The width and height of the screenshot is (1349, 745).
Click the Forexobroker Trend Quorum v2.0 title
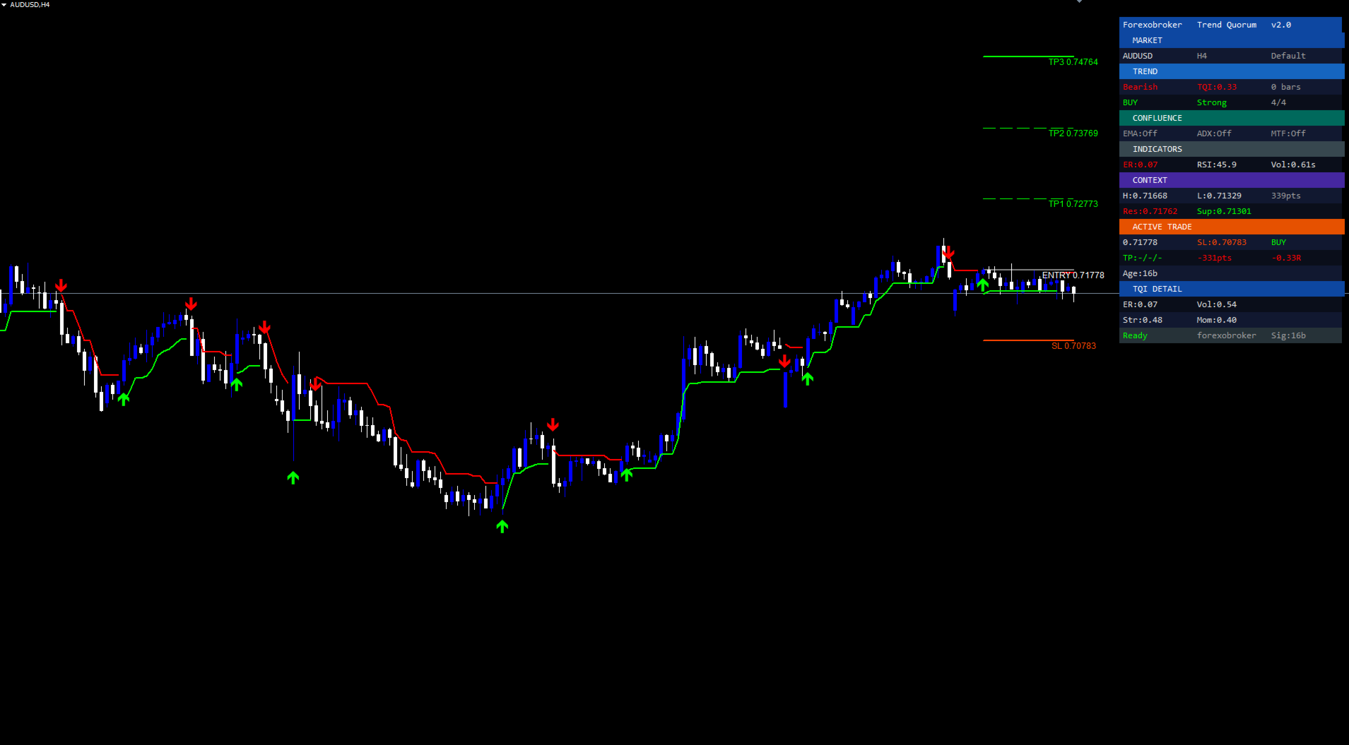pyautogui.click(x=1207, y=25)
